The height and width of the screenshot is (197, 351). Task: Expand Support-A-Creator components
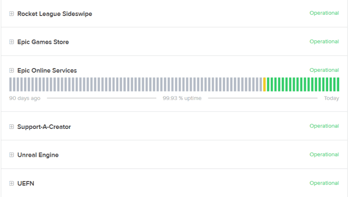tap(11, 127)
